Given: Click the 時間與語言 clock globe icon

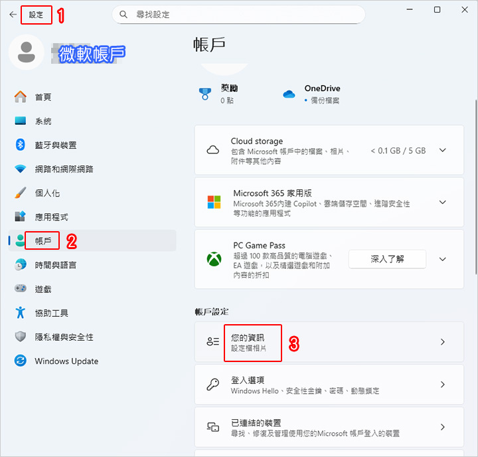Looking at the screenshot, I should point(21,264).
